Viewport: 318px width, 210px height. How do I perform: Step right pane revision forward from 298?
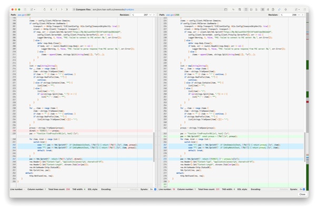(303, 15)
